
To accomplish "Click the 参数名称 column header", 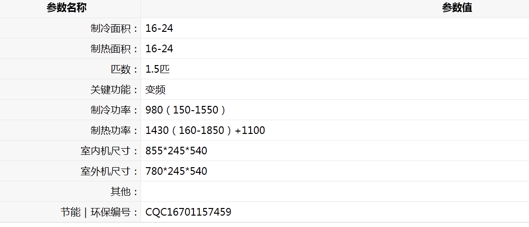I will pos(66,8).
